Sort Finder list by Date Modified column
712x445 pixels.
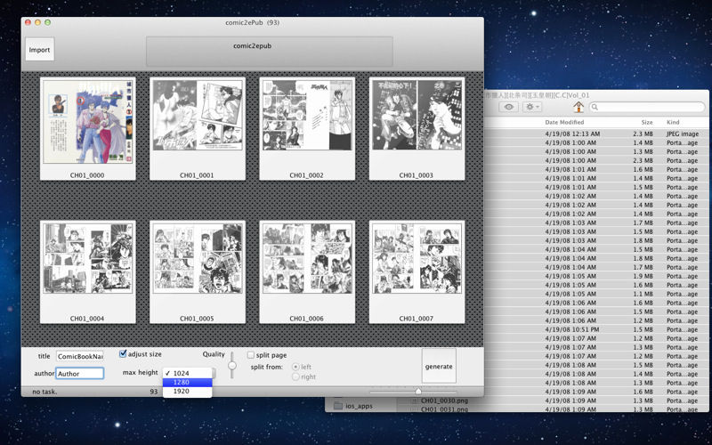coord(564,122)
